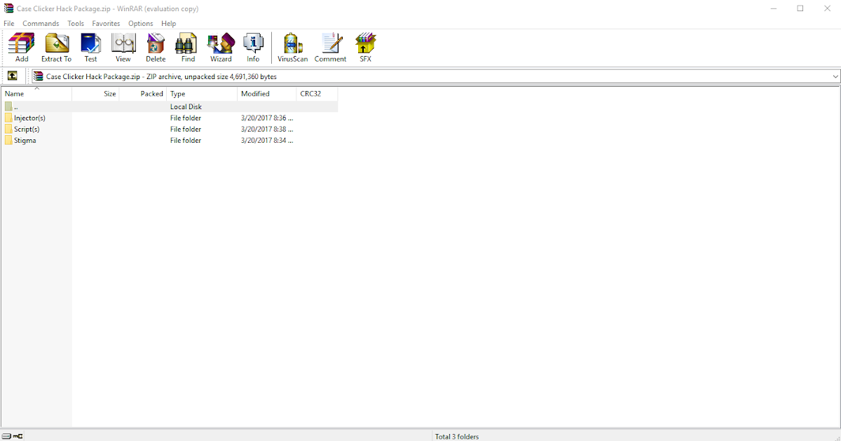
Task: Click the '3/20/2017 8:36' modified date
Action: point(267,118)
